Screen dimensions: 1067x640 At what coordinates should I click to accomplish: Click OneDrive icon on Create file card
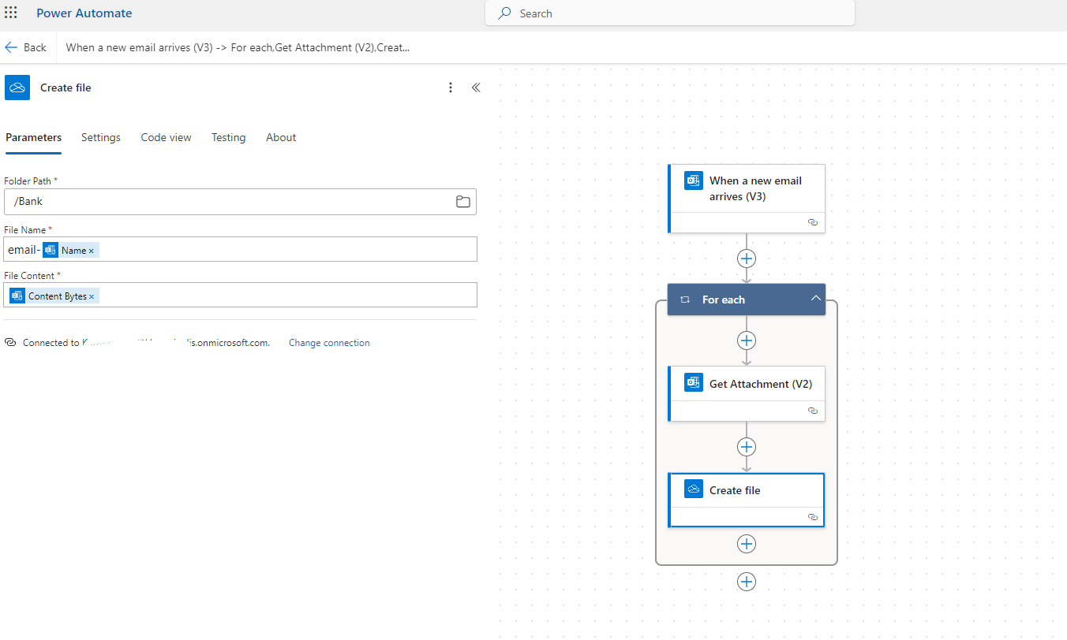pyautogui.click(x=694, y=489)
